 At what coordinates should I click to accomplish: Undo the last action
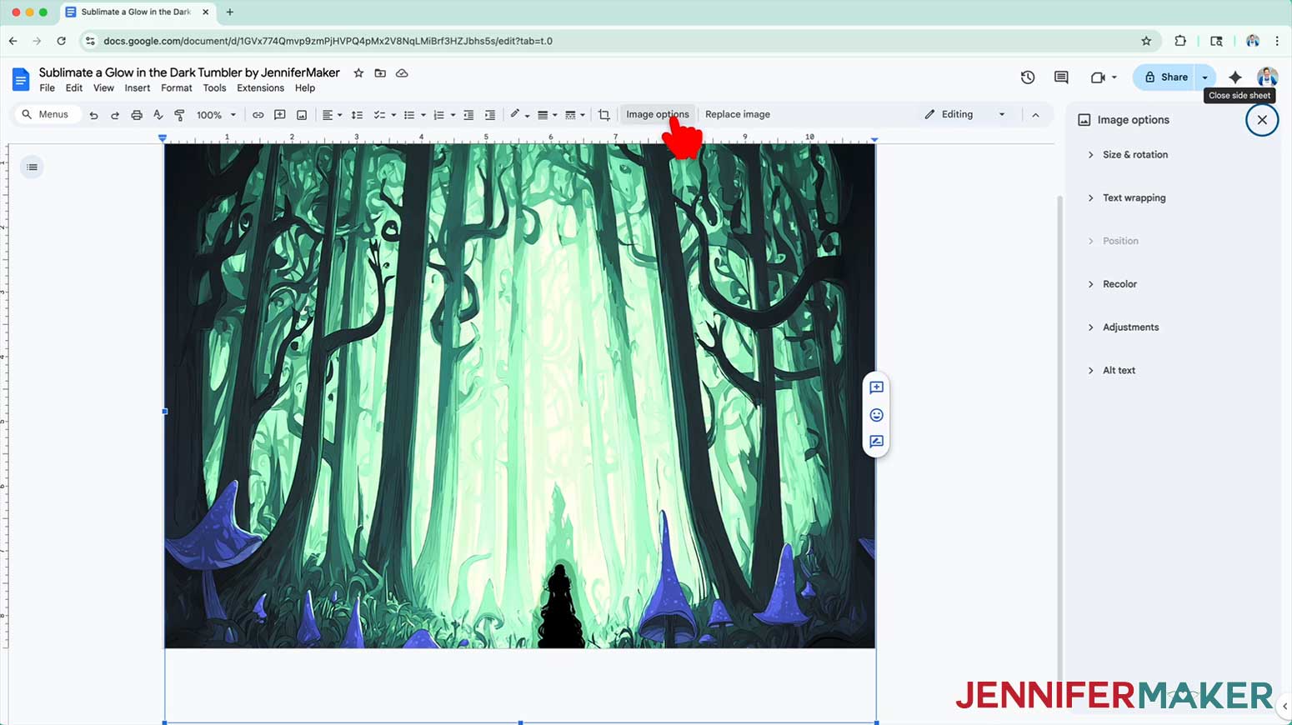point(93,115)
